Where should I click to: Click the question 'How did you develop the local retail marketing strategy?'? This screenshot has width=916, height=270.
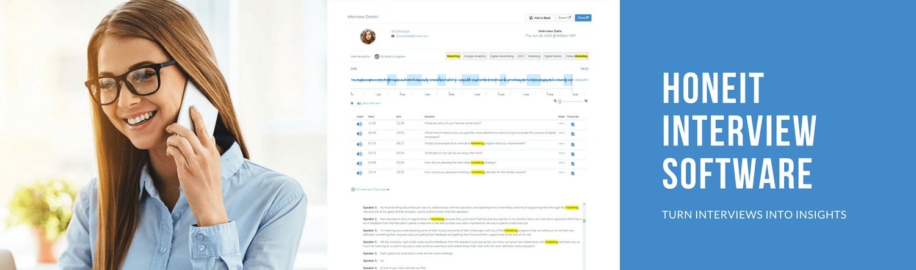460,162
